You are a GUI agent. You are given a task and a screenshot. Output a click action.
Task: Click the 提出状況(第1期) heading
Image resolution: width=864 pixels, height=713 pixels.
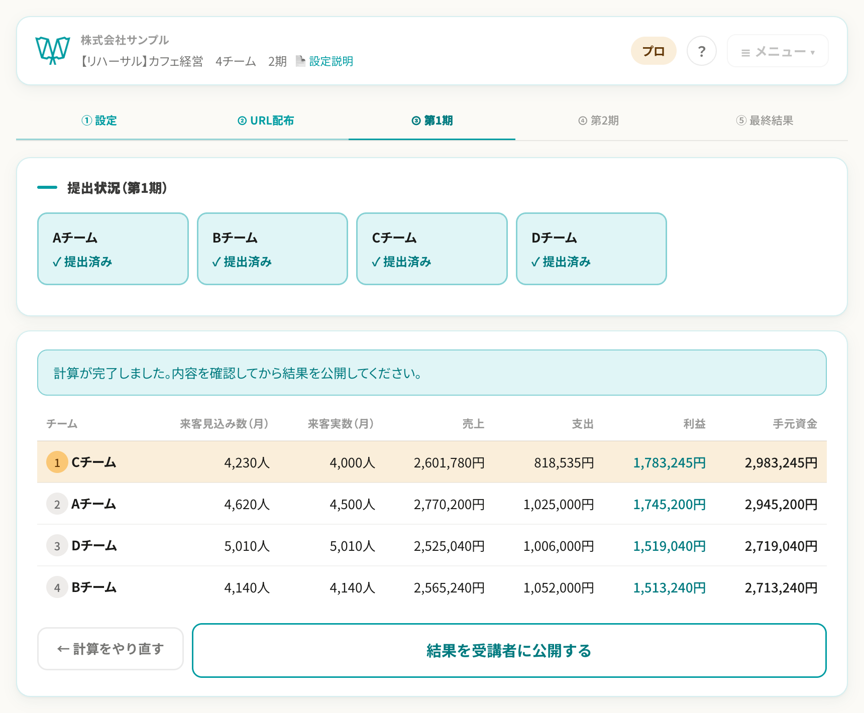coord(117,188)
